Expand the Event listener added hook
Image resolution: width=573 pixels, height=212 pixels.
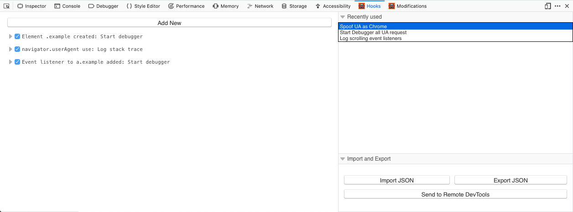(x=10, y=62)
